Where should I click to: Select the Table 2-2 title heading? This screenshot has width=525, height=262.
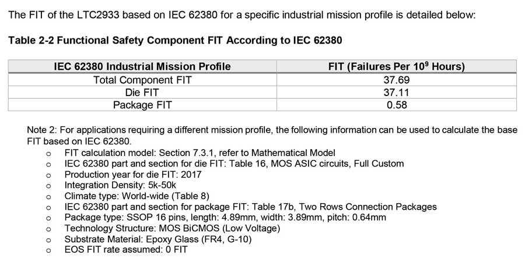174,41
